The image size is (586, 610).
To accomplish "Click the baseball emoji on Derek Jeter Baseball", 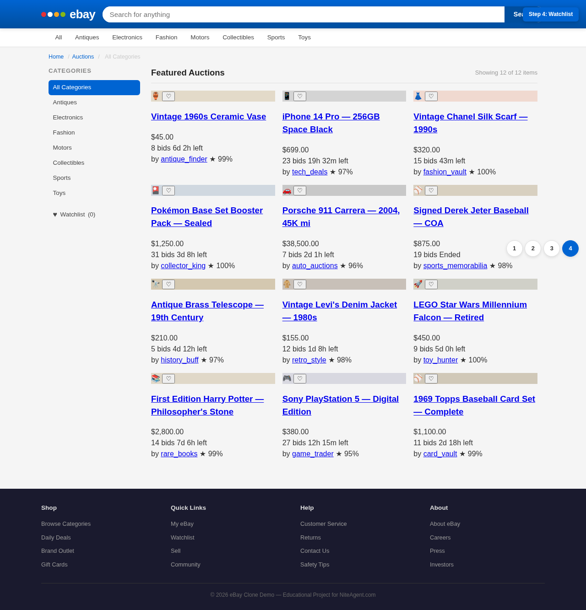I will [418, 190].
